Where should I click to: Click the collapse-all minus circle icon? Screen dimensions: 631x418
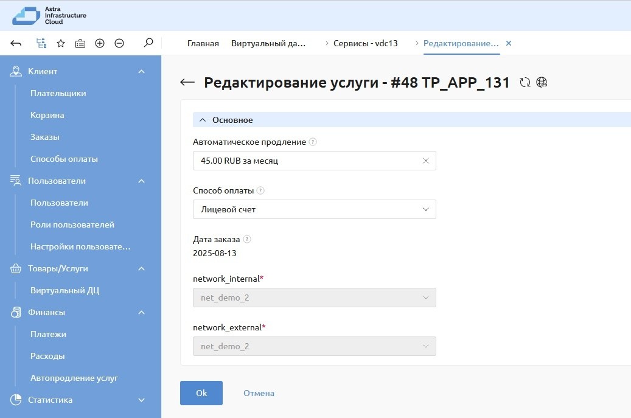click(119, 43)
